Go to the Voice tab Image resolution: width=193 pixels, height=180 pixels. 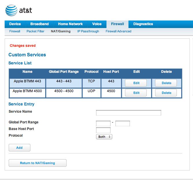coord(97,24)
